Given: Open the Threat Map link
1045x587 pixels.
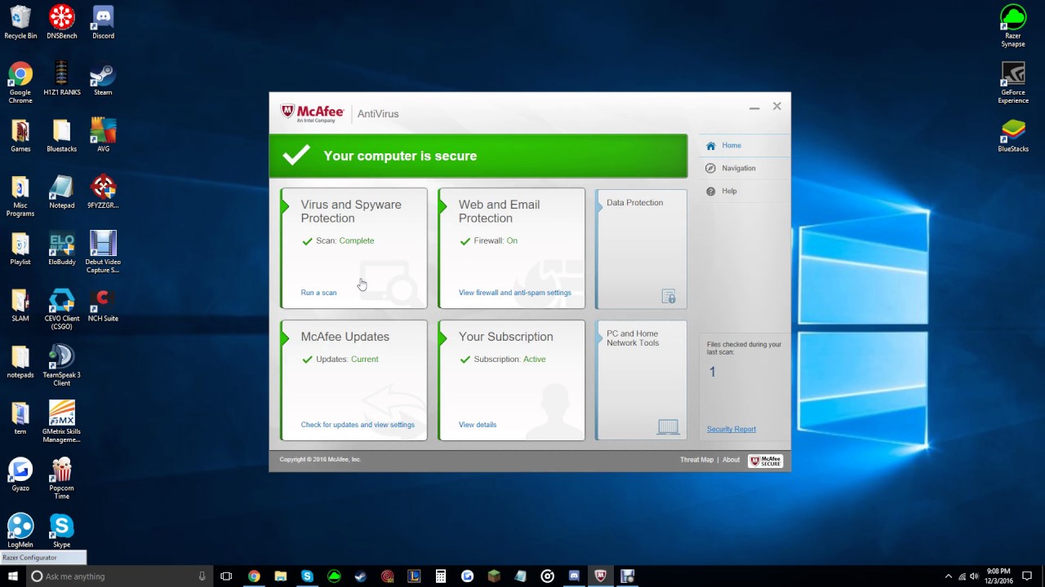Looking at the screenshot, I should point(696,460).
